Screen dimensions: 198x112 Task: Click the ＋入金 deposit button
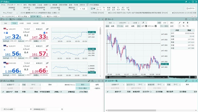(x=82, y=9)
